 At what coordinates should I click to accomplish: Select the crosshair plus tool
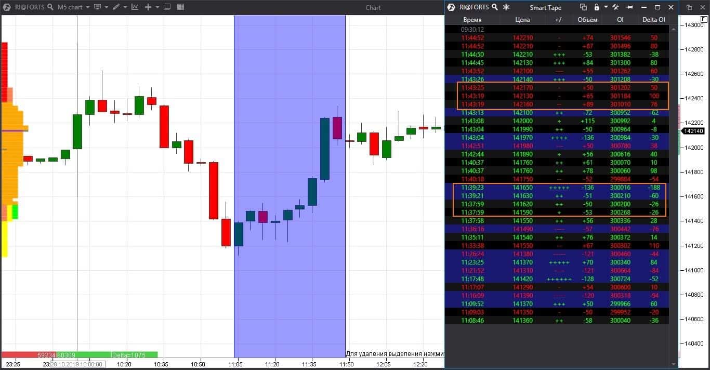click(148, 7)
